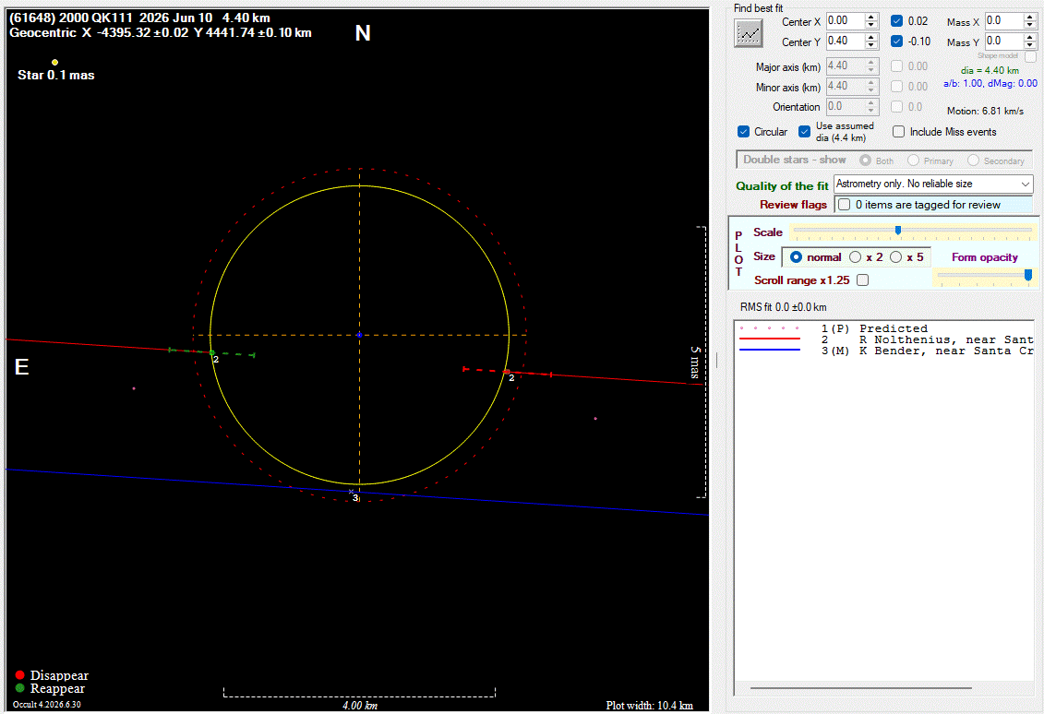Click the horizontal scrollbar of observer list
Image resolution: width=1044 pixels, height=714 pixels.
(861, 688)
